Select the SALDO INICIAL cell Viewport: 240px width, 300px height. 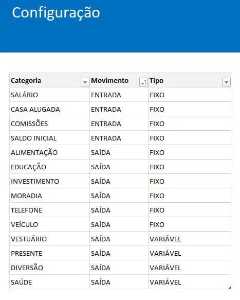(x=49, y=138)
